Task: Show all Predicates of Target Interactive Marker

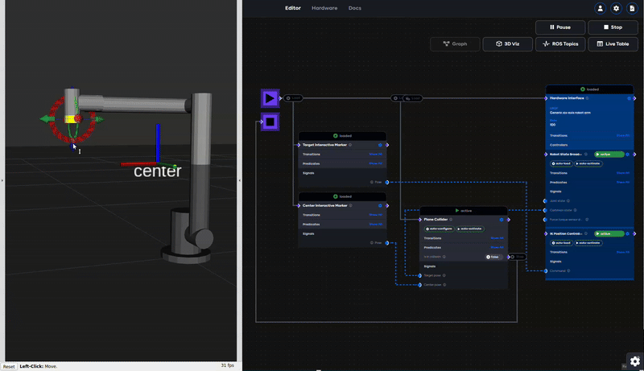Action: pyautogui.click(x=375, y=163)
